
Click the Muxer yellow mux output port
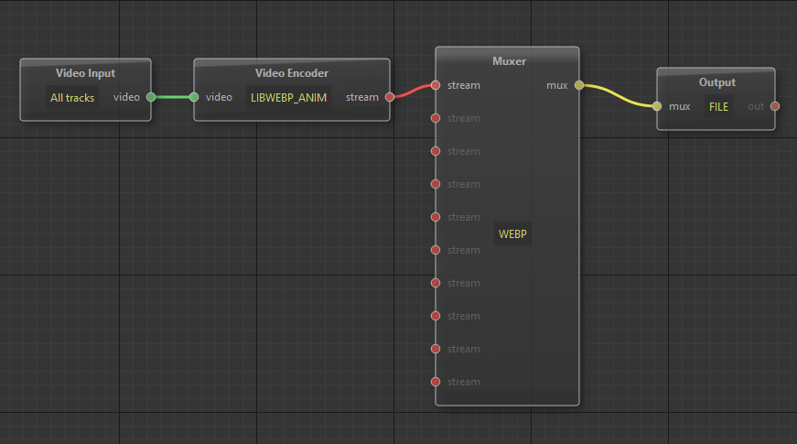pyautogui.click(x=579, y=85)
